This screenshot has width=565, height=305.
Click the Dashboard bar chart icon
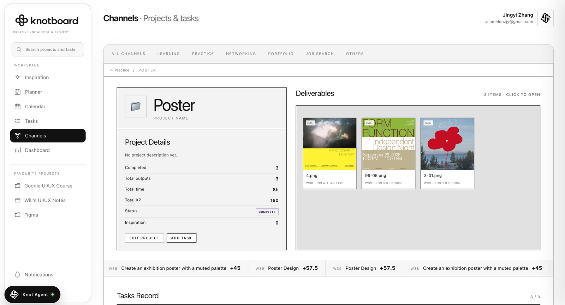18,150
